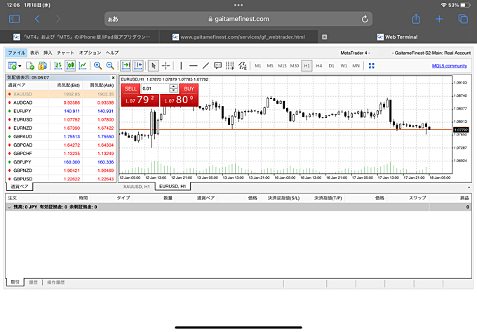The image size is (477, 332).
Task: Select the cursor arrow tool
Action: (154, 66)
